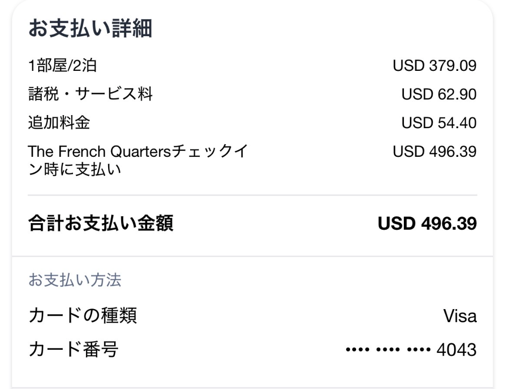
Task: Click the non-bold USD 496.39 check-in amount
Action: 435,151
